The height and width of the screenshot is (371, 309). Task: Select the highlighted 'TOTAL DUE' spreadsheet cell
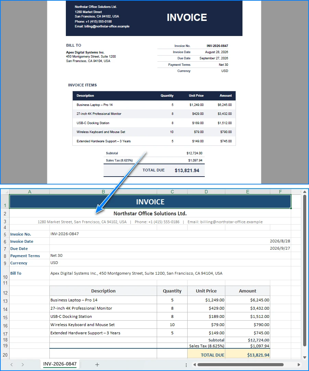point(206,354)
